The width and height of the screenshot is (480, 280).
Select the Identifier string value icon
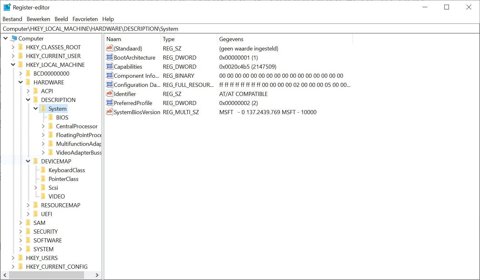point(109,94)
